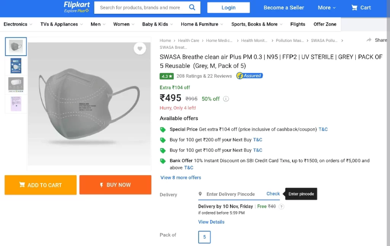Click the delivery charge help question icon

click(x=281, y=207)
